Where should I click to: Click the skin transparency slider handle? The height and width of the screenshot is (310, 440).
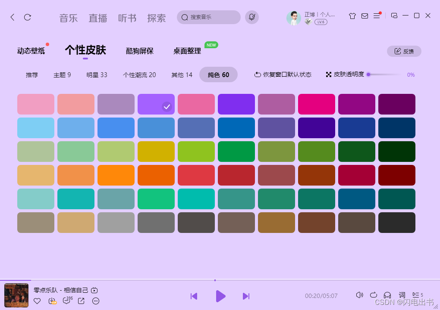(x=368, y=74)
